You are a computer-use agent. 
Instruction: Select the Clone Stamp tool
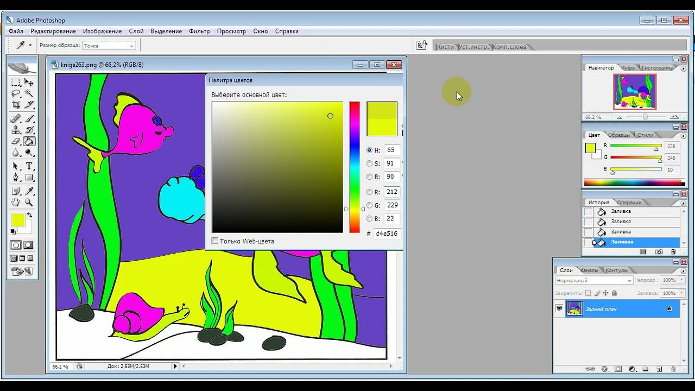(x=16, y=130)
